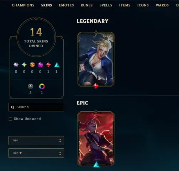179x171 pixels.
Task: Go to the Wards tab
Action: [162, 5]
